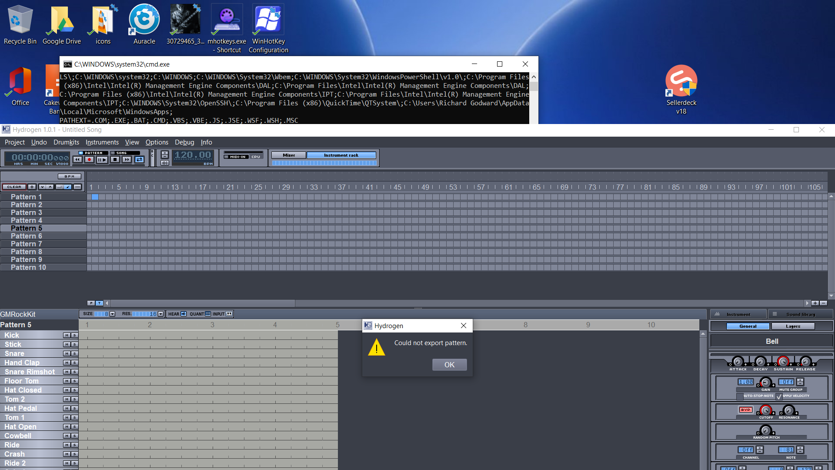835x470 pixels.
Task: Toggle HEAR new notes button
Action: 184,314
